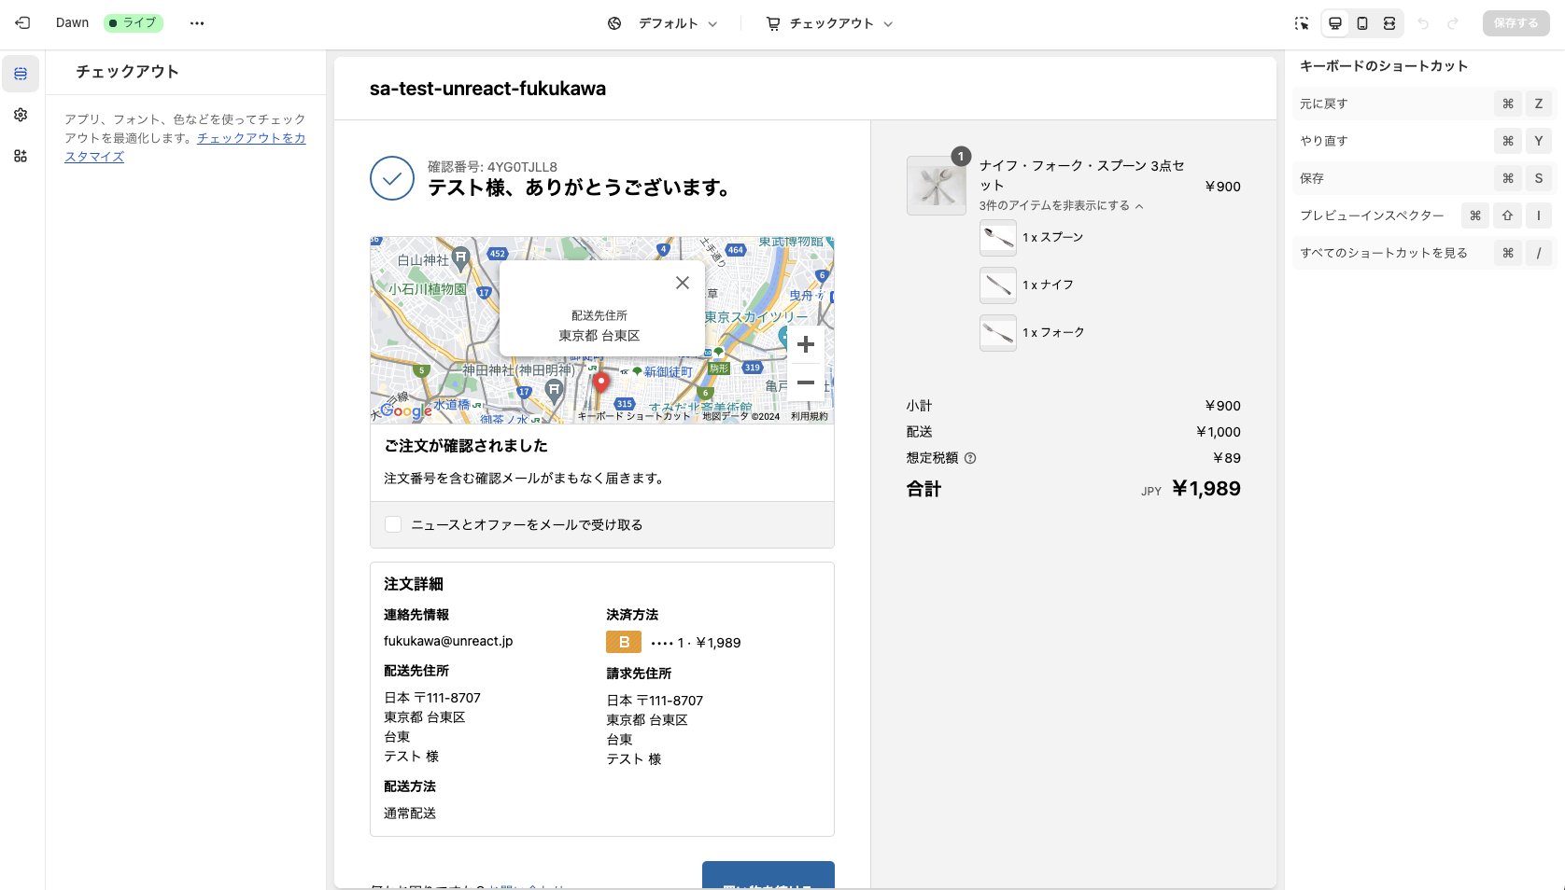This screenshot has height=890, width=1565.
Task: Open the checkout sections panel in sidebar
Action: coord(21,73)
